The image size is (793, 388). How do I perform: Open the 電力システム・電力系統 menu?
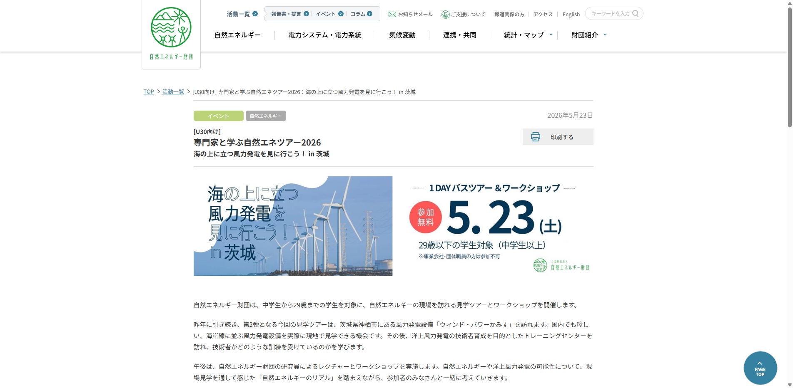tap(325, 35)
